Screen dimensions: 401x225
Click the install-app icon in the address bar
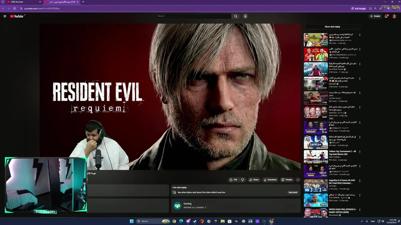pyautogui.click(x=370, y=8)
